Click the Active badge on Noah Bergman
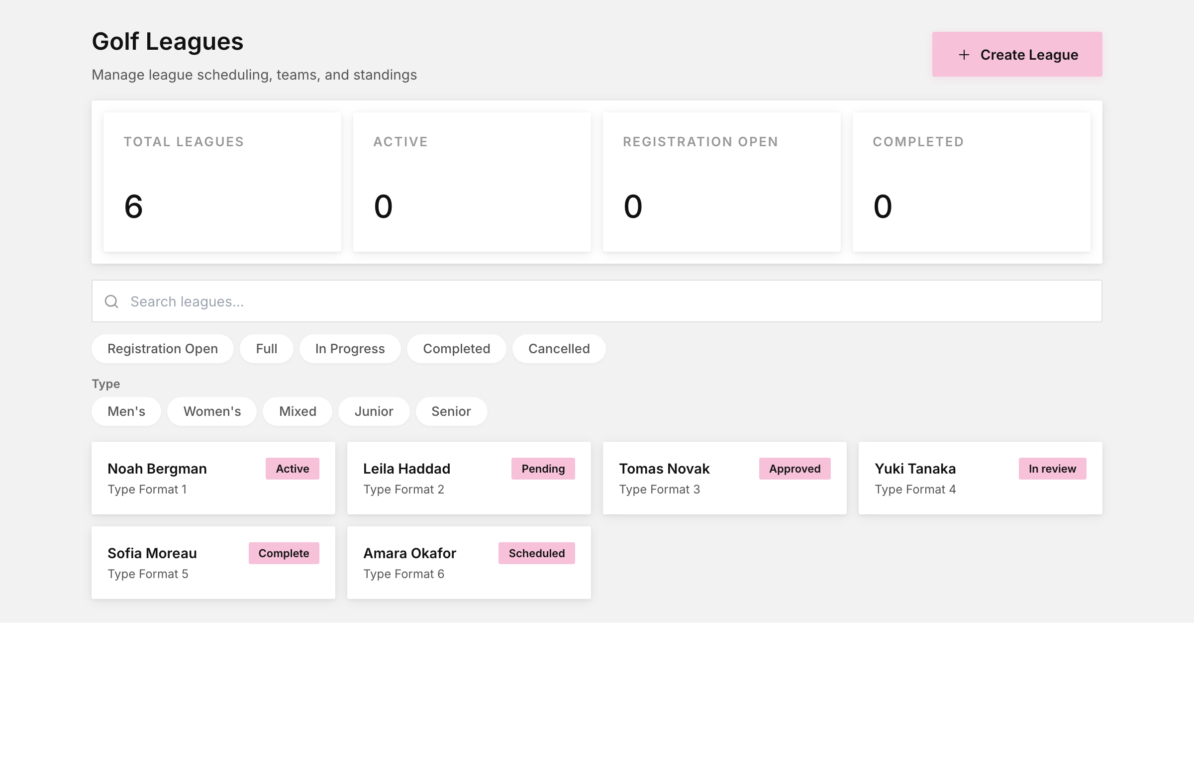This screenshot has width=1194, height=784. 293,469
